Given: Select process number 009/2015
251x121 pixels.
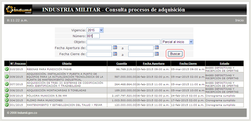Looking at the screenshot, I should pos(16,77).
